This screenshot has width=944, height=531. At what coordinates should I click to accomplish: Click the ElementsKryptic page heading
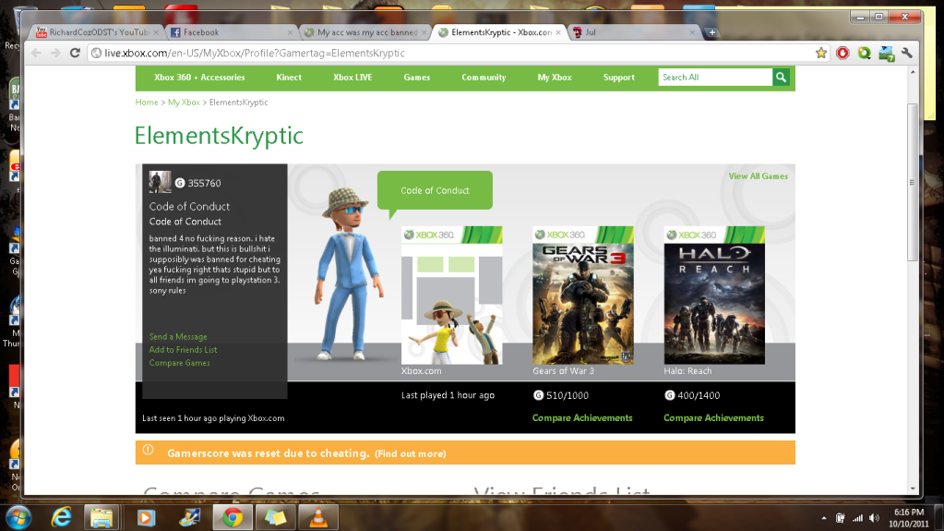coord(219,135)
